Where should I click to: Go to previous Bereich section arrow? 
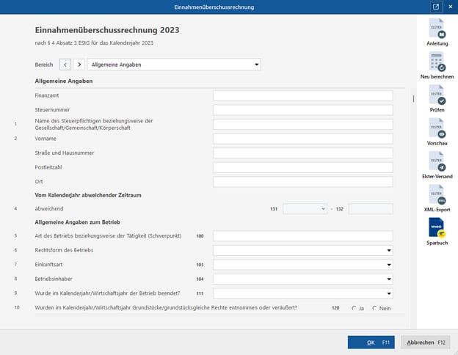tap(65, 65)
